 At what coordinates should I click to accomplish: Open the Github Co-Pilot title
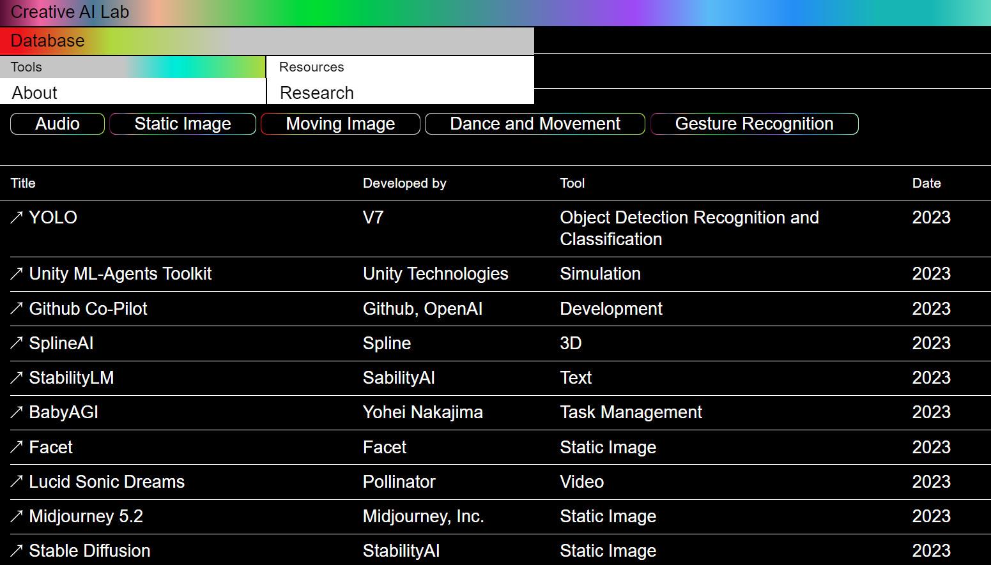click(88, 309)
